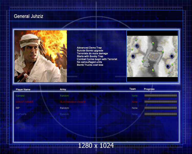Select the leftmost empty start position marker
Screen dimensions: 192x154
(x=133, y=56)
